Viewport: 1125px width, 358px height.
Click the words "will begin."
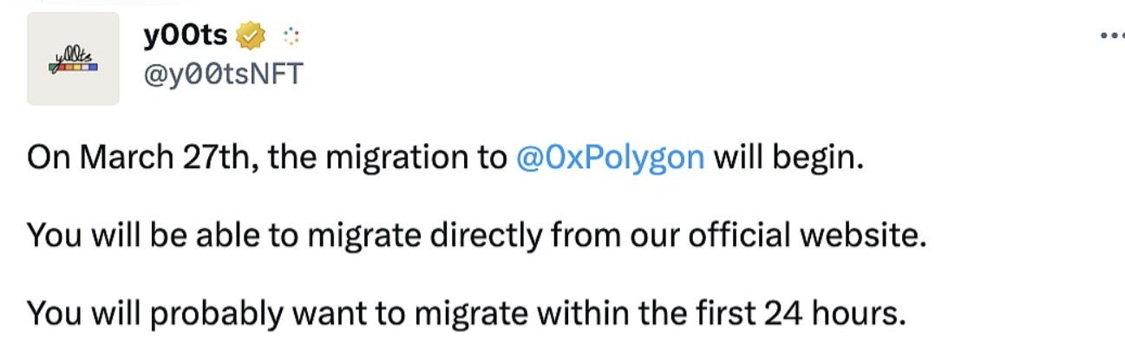click(788, 159)
